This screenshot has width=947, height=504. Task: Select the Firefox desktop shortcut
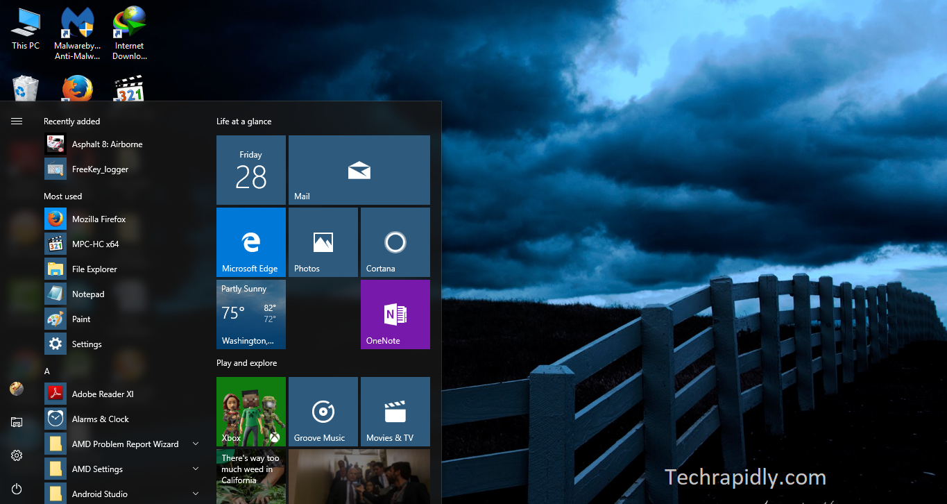(x=78, y=88)
